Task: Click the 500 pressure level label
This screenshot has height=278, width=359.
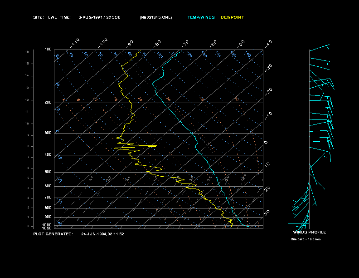Action: [x=48, y=172]
